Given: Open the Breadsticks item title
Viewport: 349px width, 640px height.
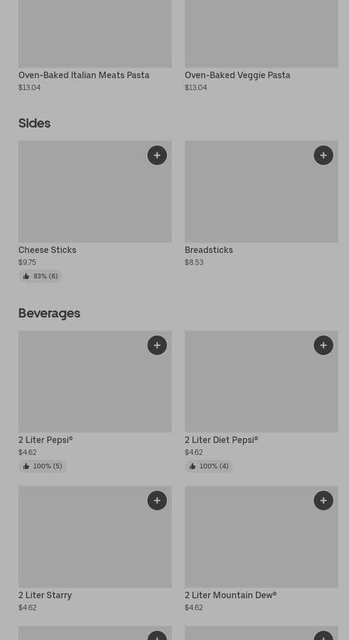Looking at the screenshot, I should click(x=209, y=250).
